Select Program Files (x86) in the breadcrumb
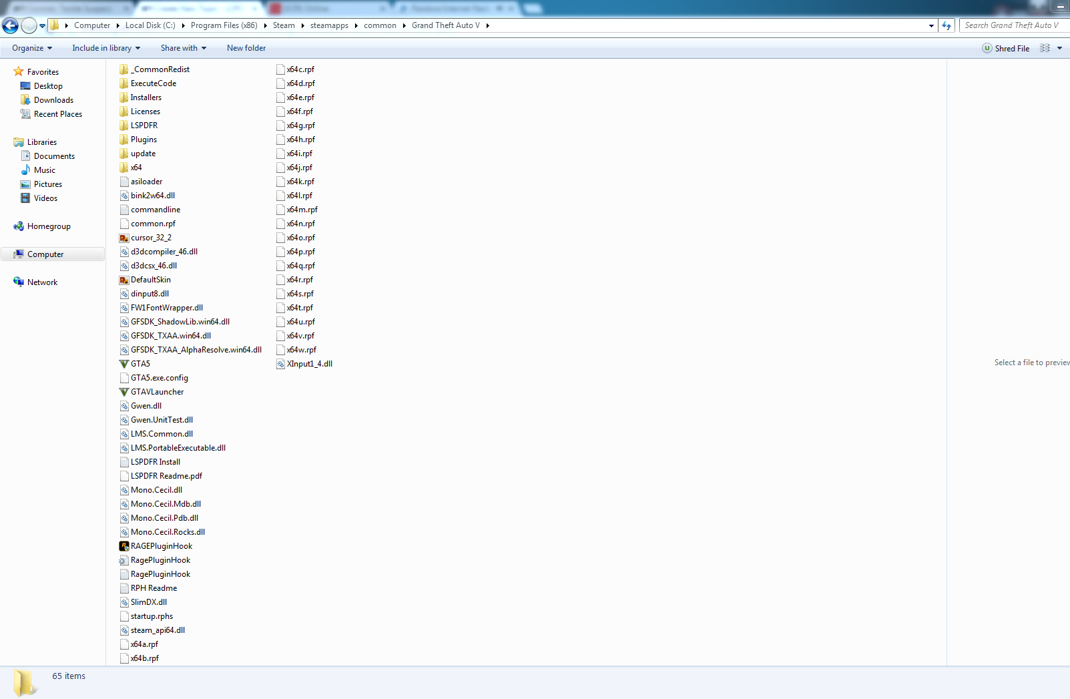The height and width of the screenshot is (699, 1070). pyautogui.click(x=224, y=25)
